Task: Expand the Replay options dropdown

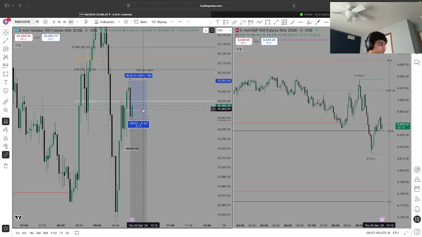Action: tap(171, 22)
